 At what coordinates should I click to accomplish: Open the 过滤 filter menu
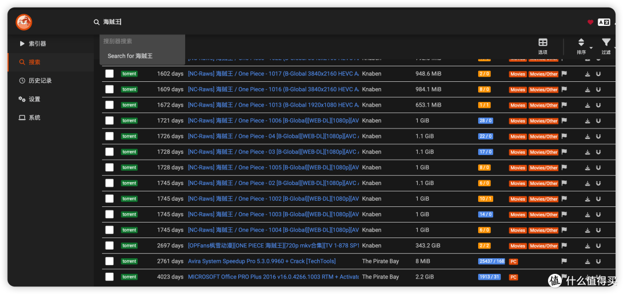coord(606,46)
